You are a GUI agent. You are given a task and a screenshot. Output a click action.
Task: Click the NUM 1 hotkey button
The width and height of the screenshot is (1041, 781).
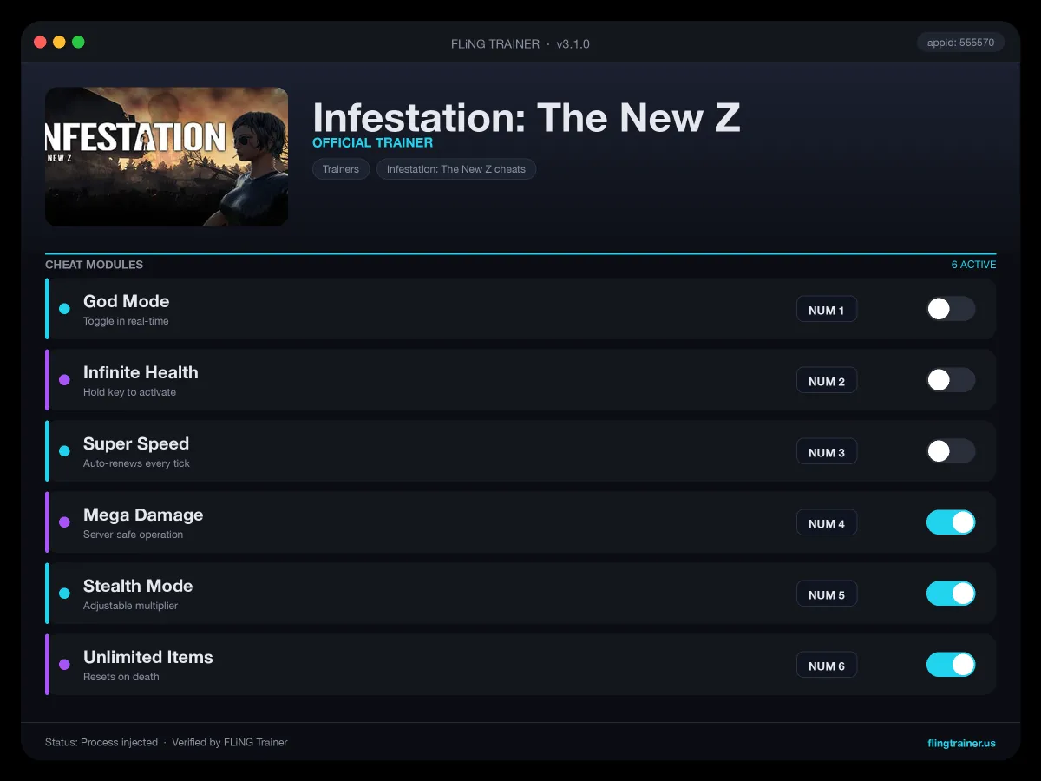tap(827, 310)
